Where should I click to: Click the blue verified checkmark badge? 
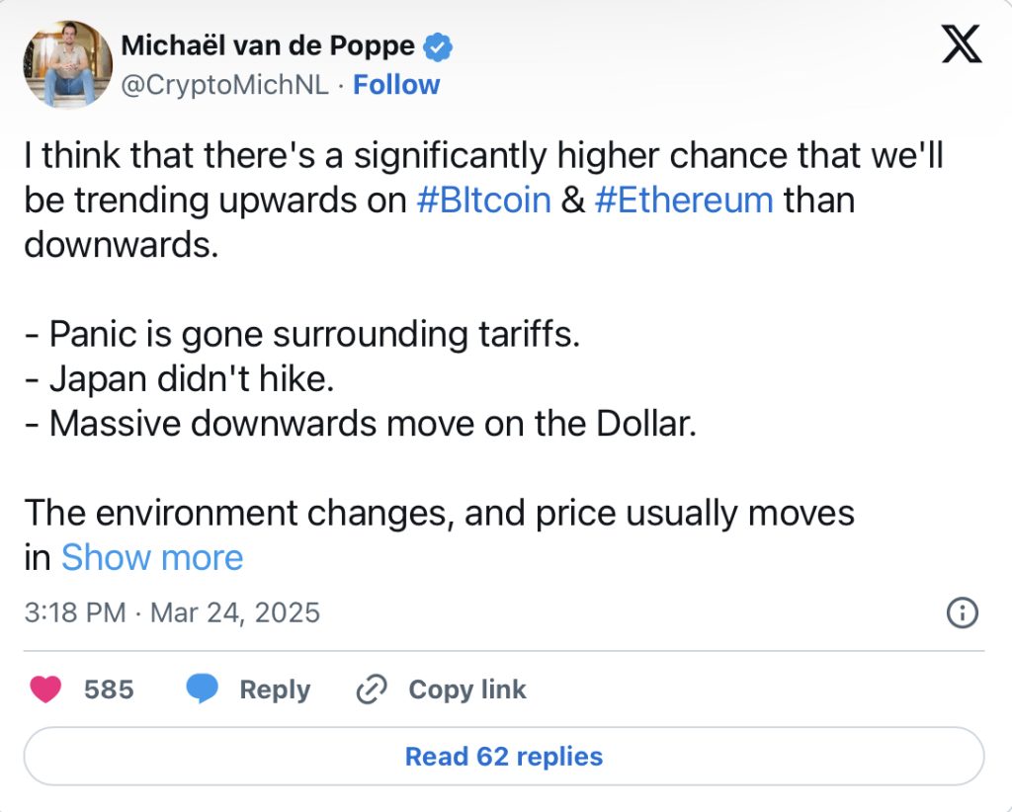click(438, 46)
